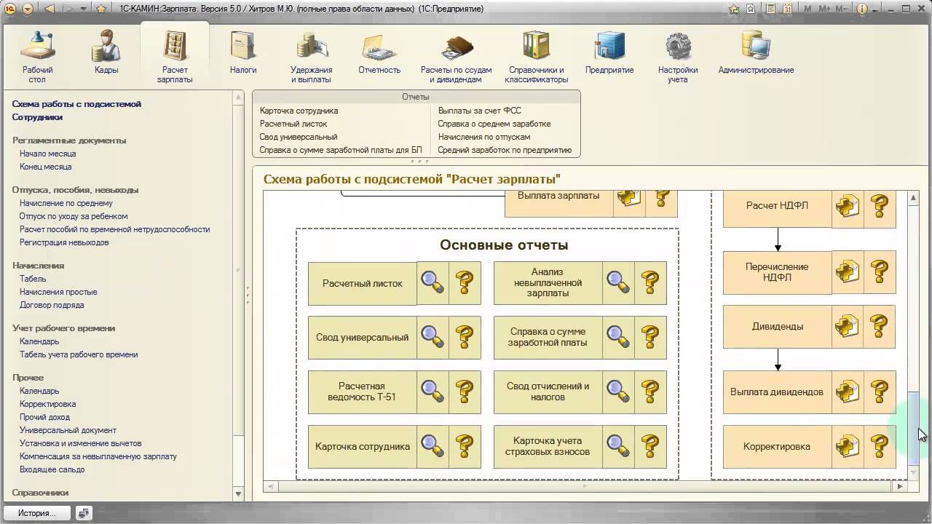Open Универсальный документ
This screenshot has width=932, height=524.
[x=68, y=430]
